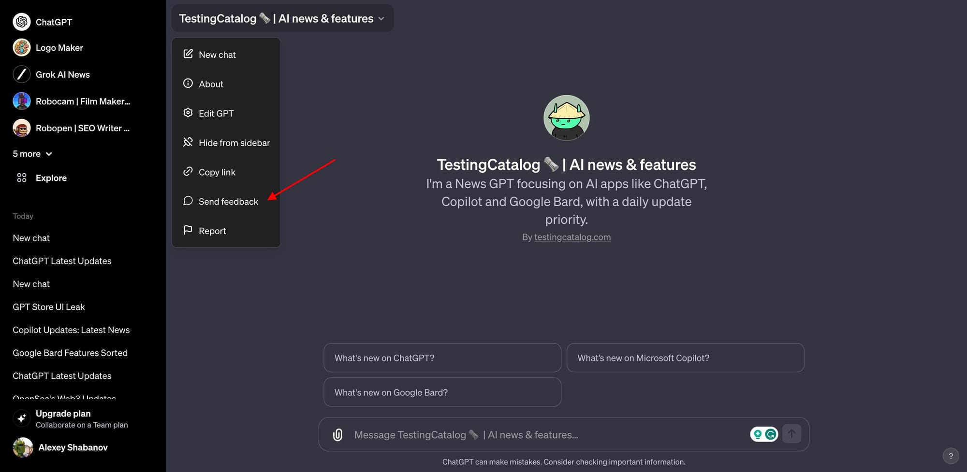Click the About info icon
This screenshot has height=472, width=967.
click(188, 83)
